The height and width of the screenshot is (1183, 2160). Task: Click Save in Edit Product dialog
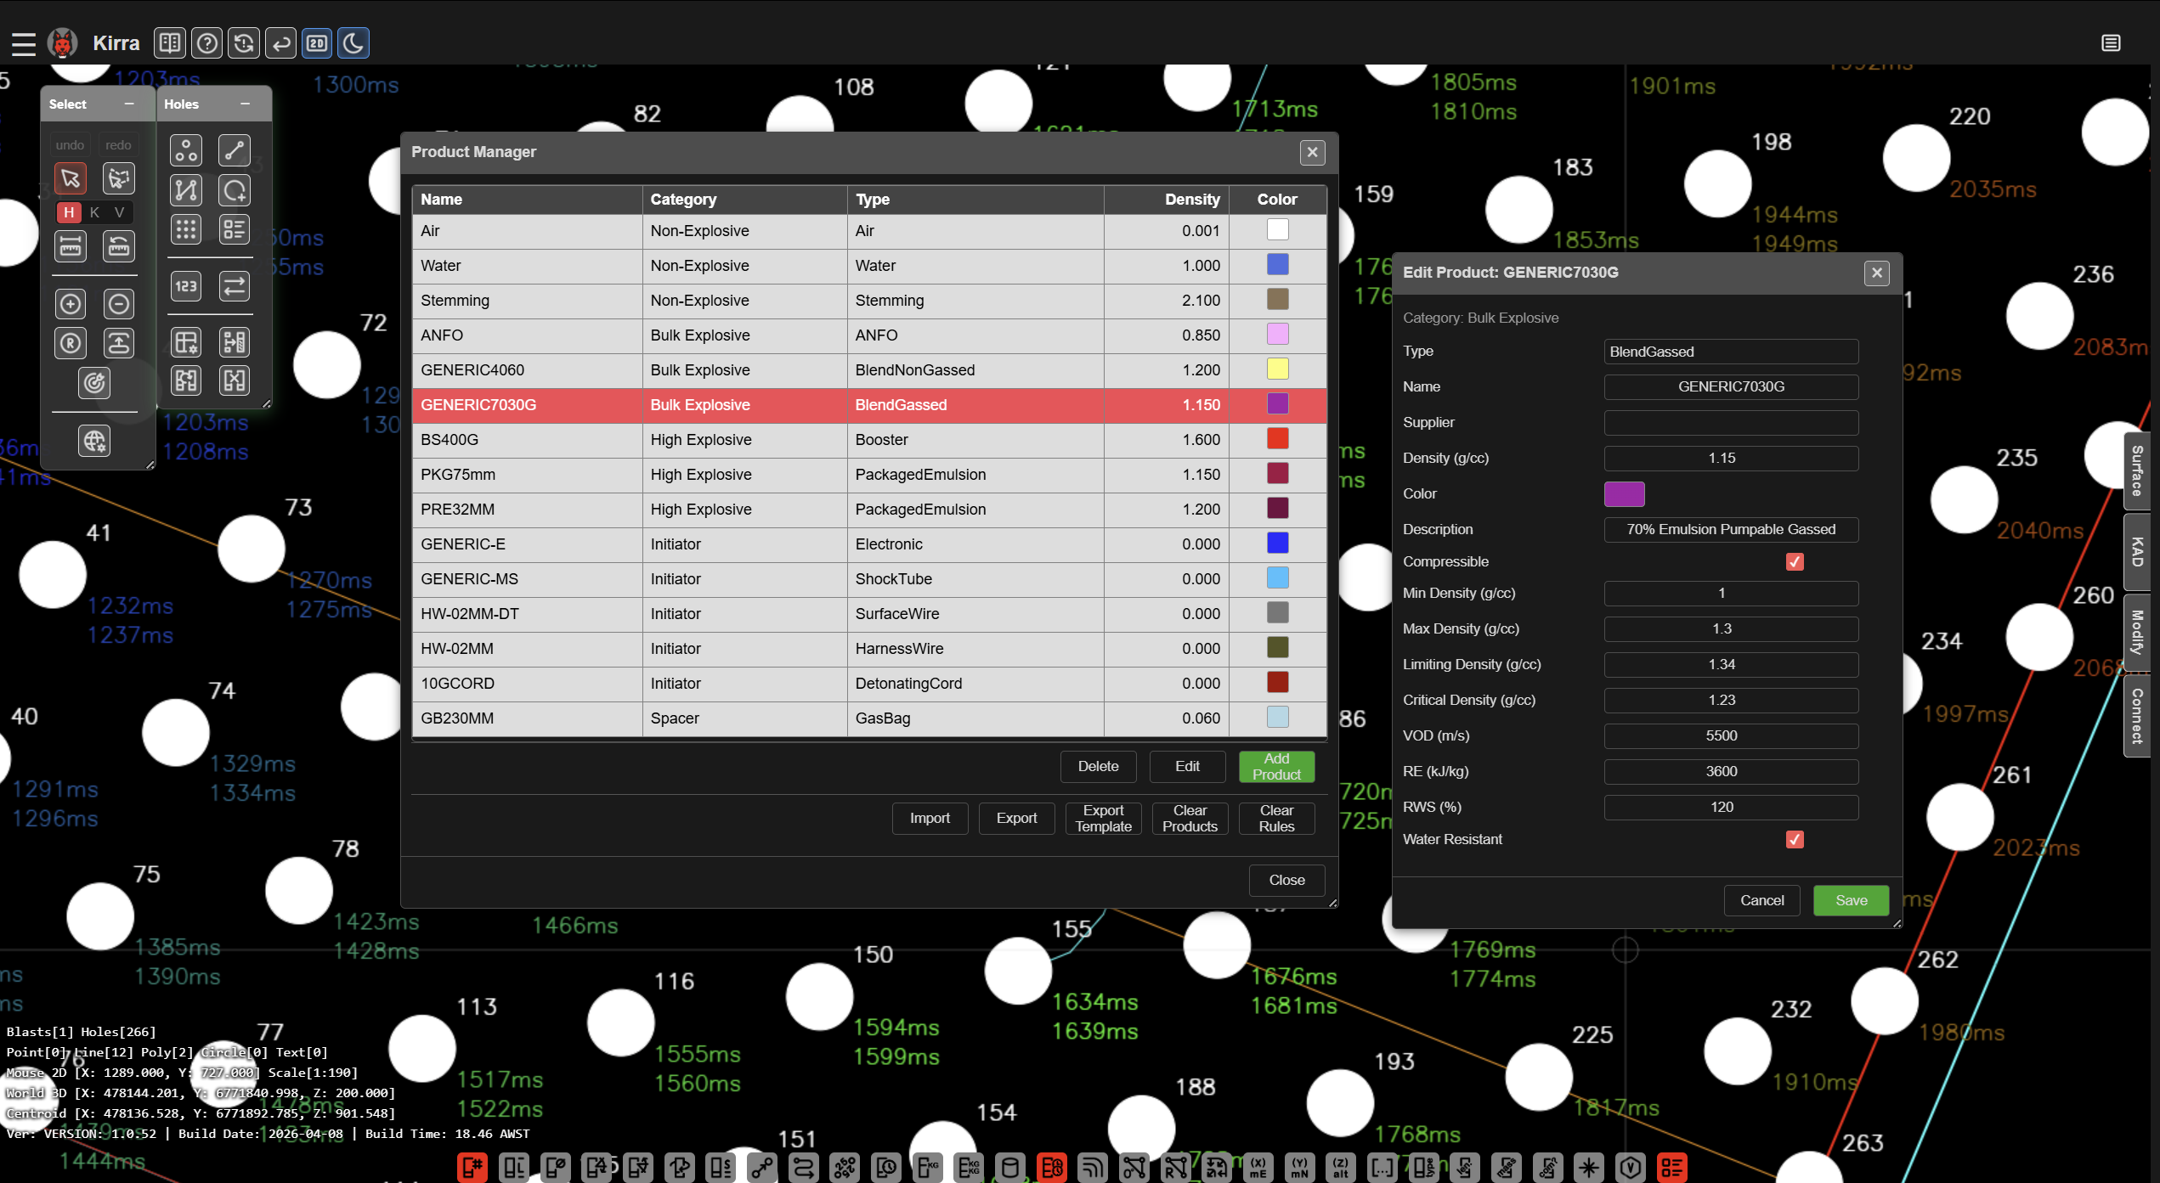click(x=1851, y=901)
